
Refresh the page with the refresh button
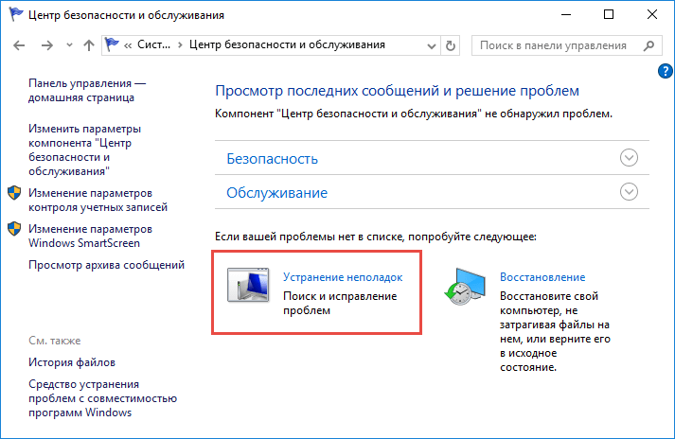pos(451,45)
